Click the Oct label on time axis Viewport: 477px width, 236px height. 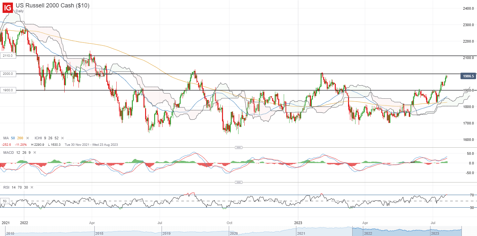point(229,222)
